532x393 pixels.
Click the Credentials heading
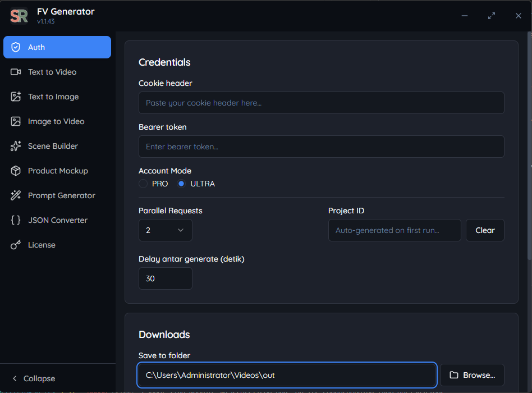(x=164, y=62)
